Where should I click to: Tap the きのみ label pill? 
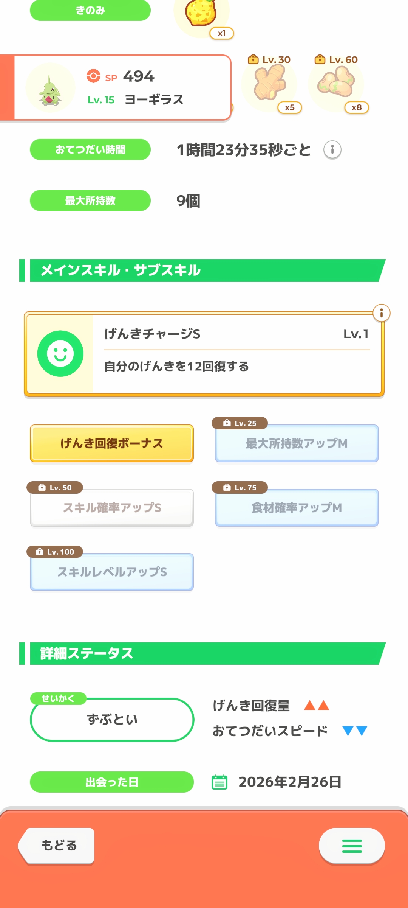click(90, 10)
